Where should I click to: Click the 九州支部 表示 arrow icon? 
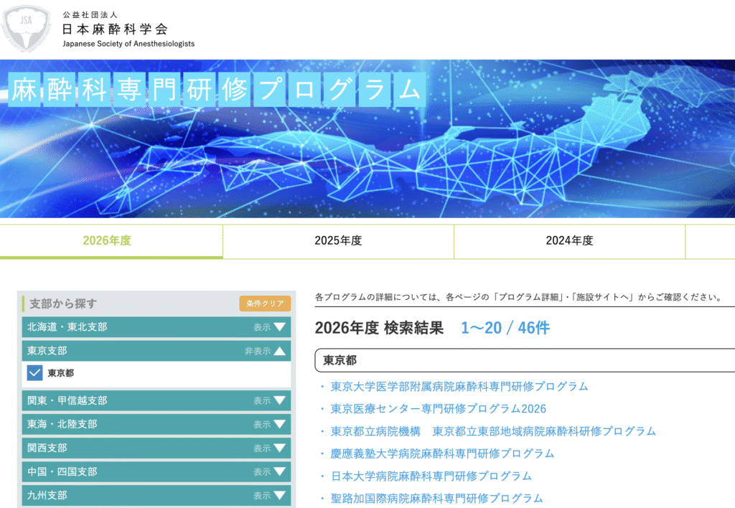pyautogui.click(x=279, y=496)
